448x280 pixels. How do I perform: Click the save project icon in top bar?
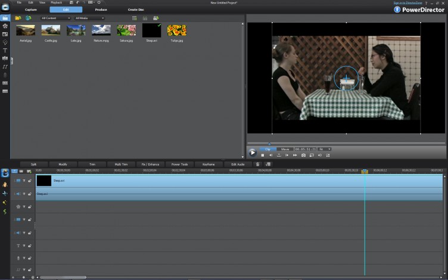click(71, 2)
